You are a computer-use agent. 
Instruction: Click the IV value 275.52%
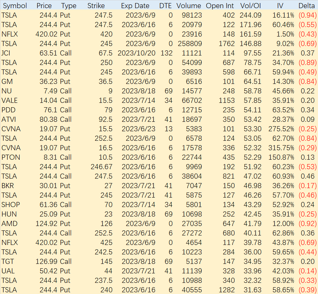coord(281,129)
